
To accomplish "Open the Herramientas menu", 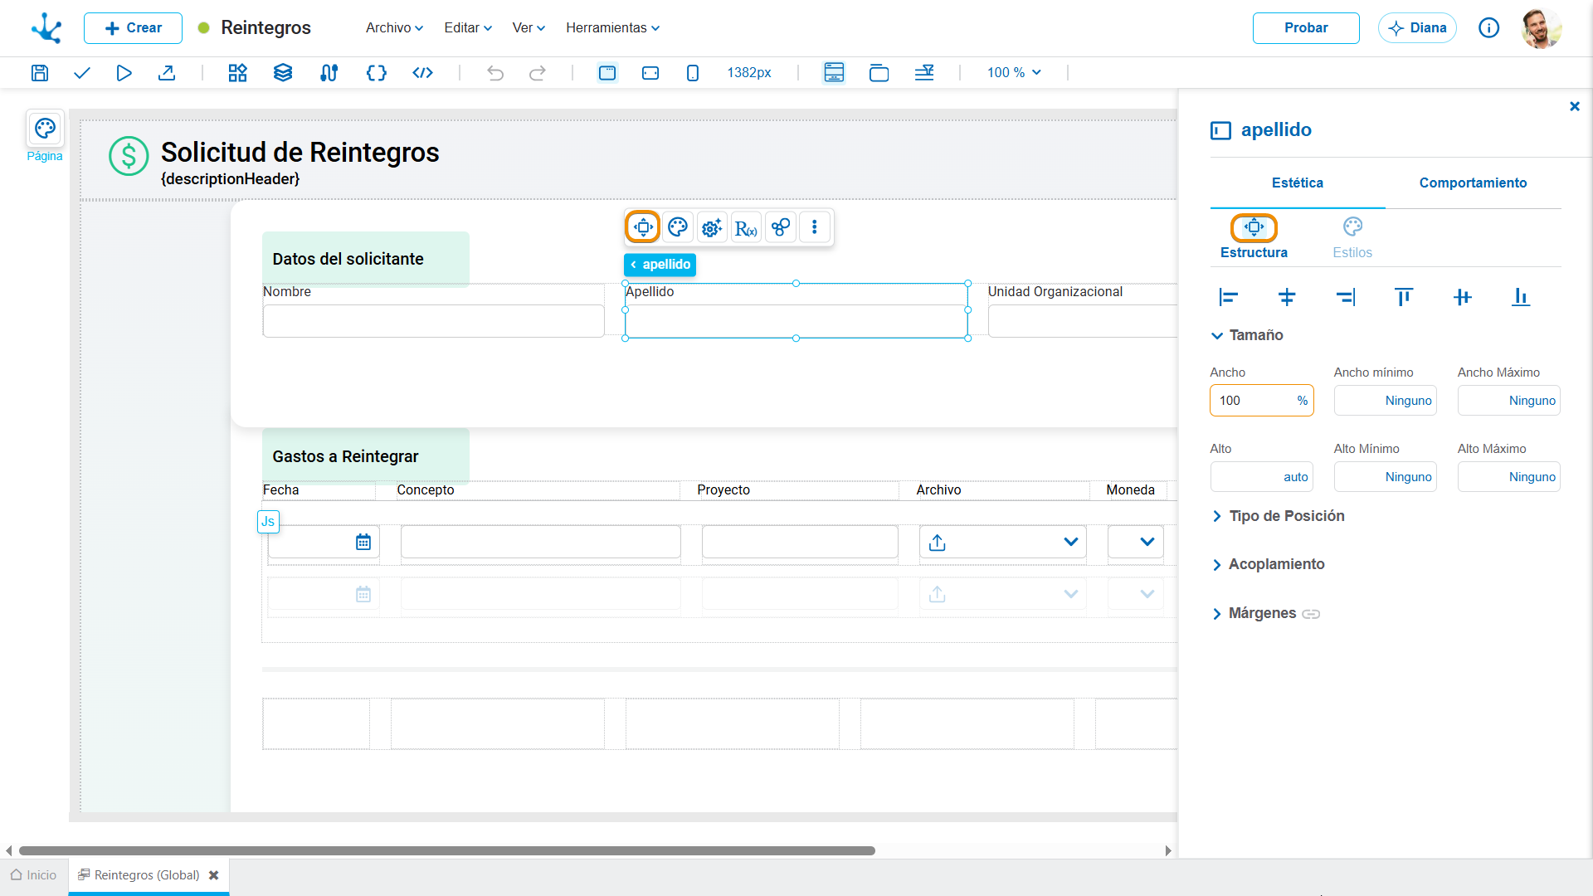I will [x=612, y=27].
